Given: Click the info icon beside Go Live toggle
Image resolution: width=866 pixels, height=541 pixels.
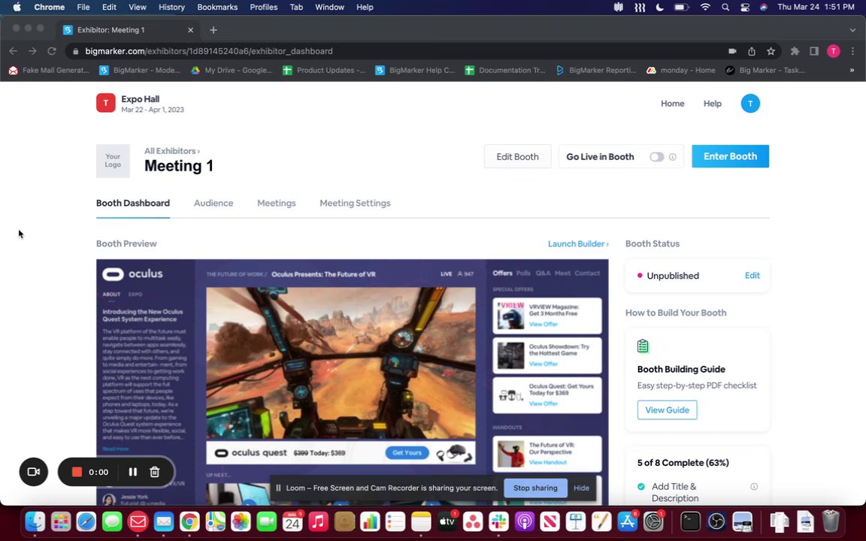Looking at the screenshot, I should coord(673,157).
